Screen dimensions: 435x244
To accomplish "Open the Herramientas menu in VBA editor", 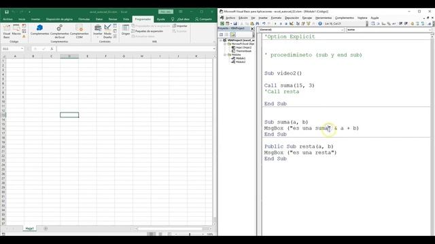I will point(324,18).
